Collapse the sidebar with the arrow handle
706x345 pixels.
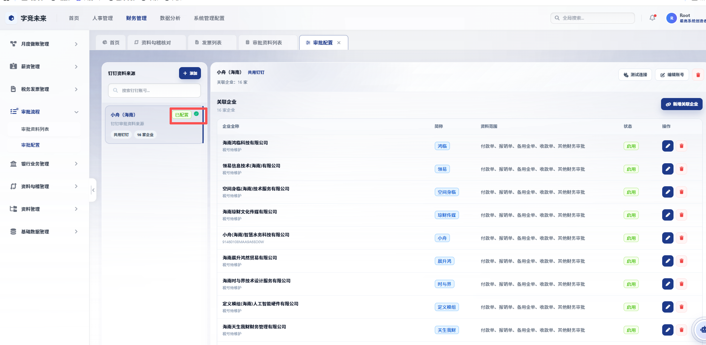click(x=93, y=190)
